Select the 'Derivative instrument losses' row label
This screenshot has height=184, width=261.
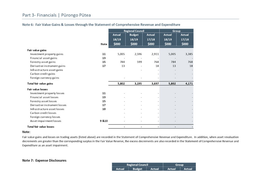(x=48, y=105)
